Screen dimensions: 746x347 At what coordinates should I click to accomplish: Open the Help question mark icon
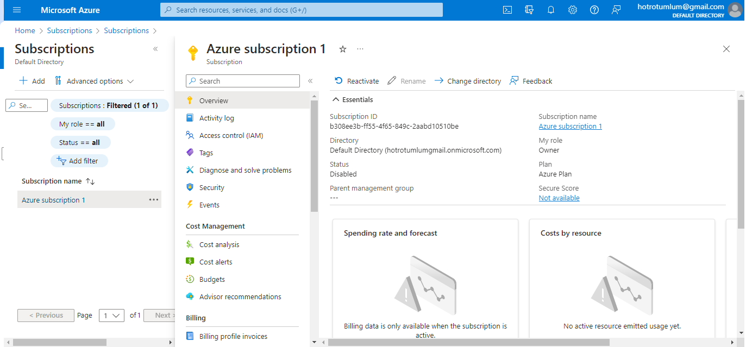594,10
